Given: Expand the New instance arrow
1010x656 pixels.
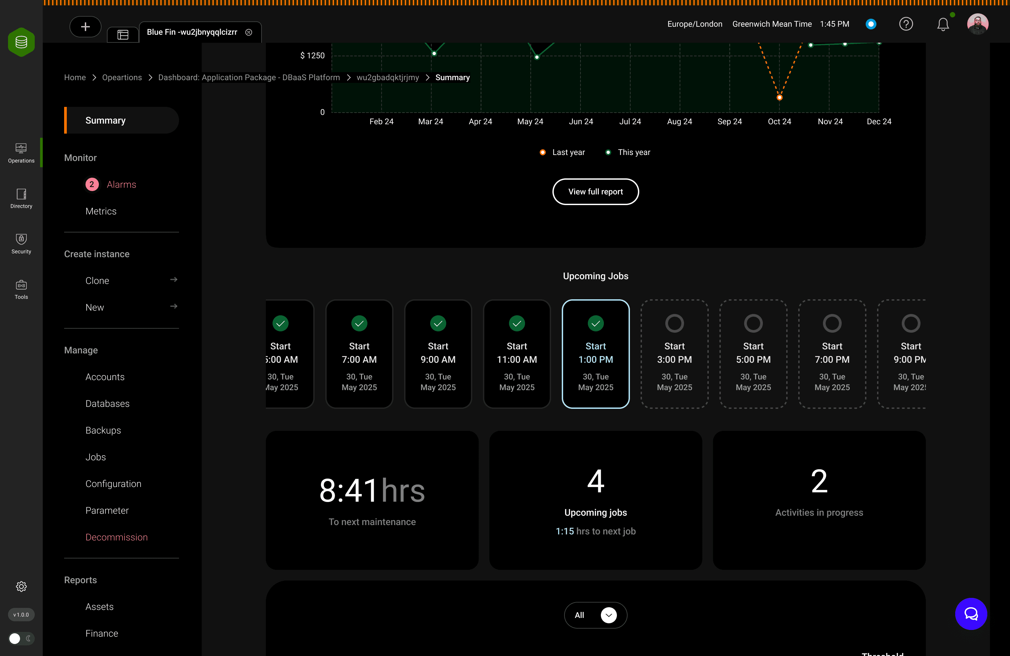Looking at the screenshot, I should point(174,306).
